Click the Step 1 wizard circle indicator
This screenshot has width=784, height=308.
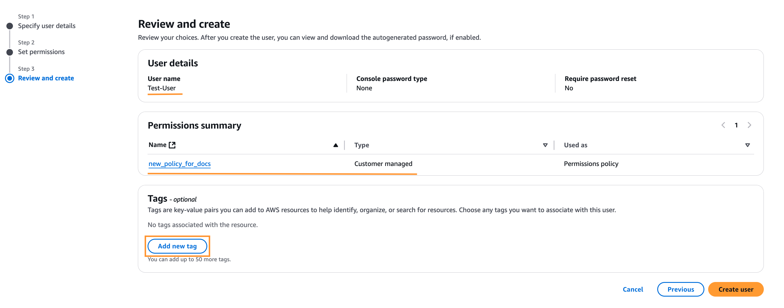point(10,26)
